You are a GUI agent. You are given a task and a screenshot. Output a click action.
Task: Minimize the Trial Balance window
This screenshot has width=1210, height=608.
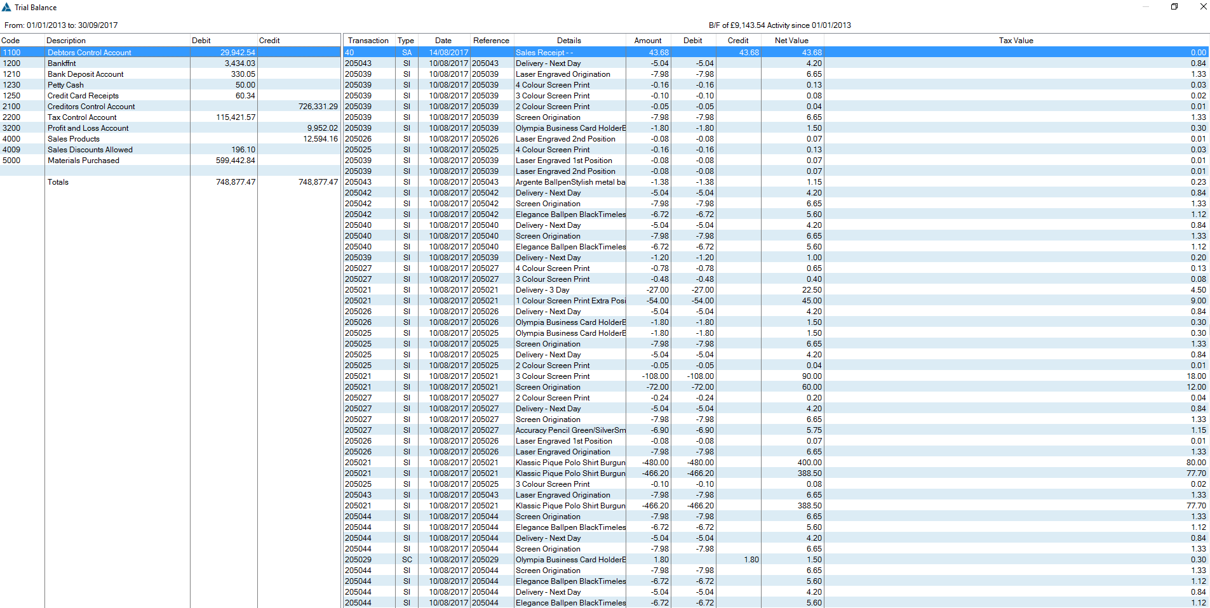(x=1146, y=7)
